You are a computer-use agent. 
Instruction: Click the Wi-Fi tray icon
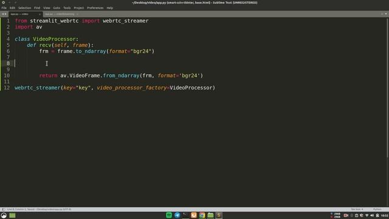coord(367,215)
